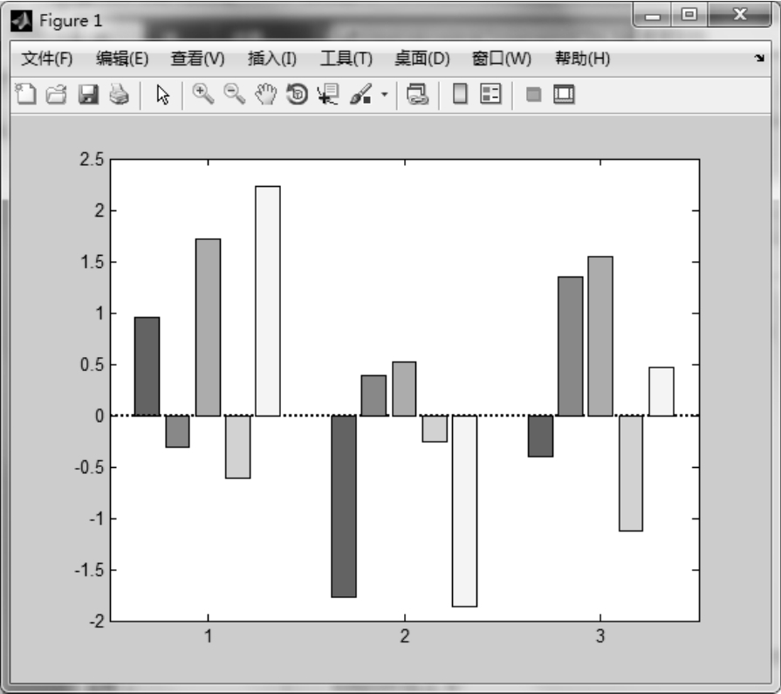Minimize the Figure 1 window
Screen dimensions: 781x694
652,15
